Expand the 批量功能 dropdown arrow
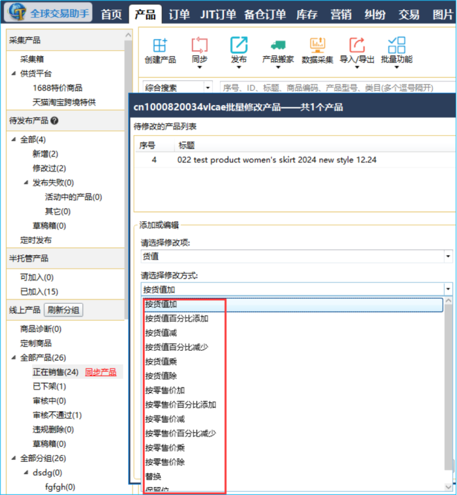Screen dimensions: 457x495 click(397, 67)
